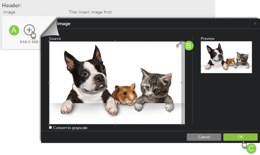Close the Image dialog with X

point(254,24)
